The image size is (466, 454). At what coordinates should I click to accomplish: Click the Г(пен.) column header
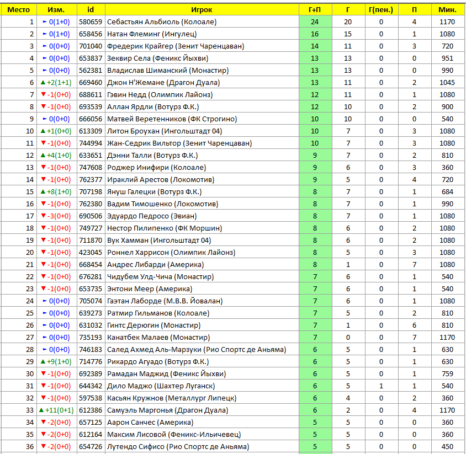tap(382, 10)
